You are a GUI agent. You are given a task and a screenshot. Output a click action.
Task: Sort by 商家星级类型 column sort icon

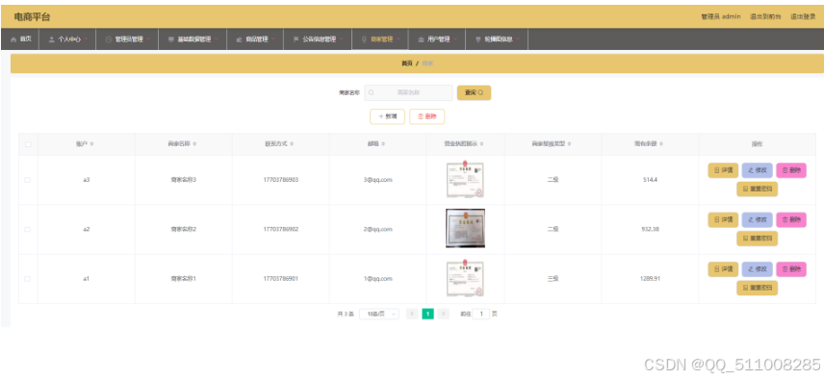569,144
